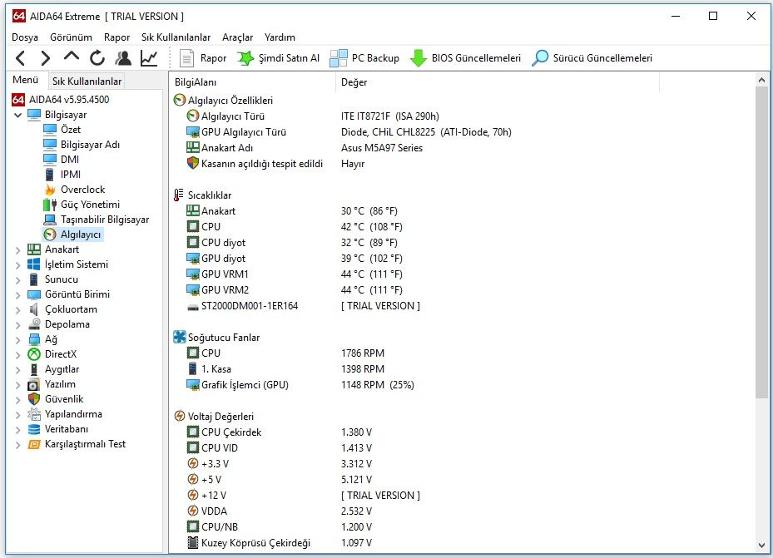This screenshot has width=773, height=558.
Task: Expand the Sunucu tree node
Action: point(17,279)
